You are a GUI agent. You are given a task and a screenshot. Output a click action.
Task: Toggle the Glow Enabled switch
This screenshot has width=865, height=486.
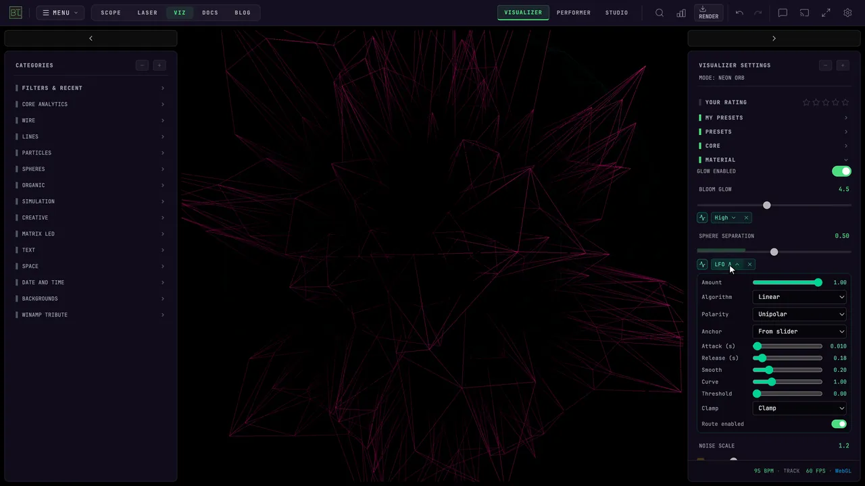[841, 171]
